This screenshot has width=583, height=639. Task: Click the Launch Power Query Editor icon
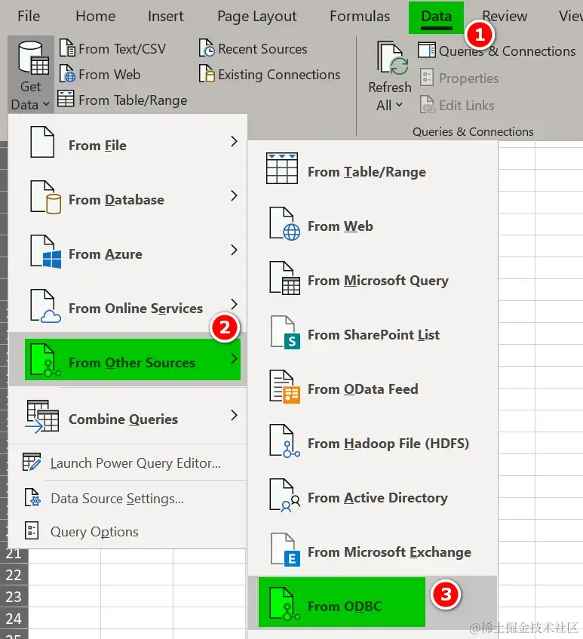32,462
